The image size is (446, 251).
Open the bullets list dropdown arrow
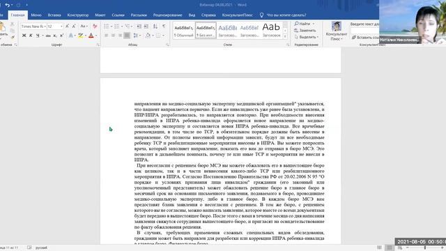pyautogui.click(x=111, y=26)
